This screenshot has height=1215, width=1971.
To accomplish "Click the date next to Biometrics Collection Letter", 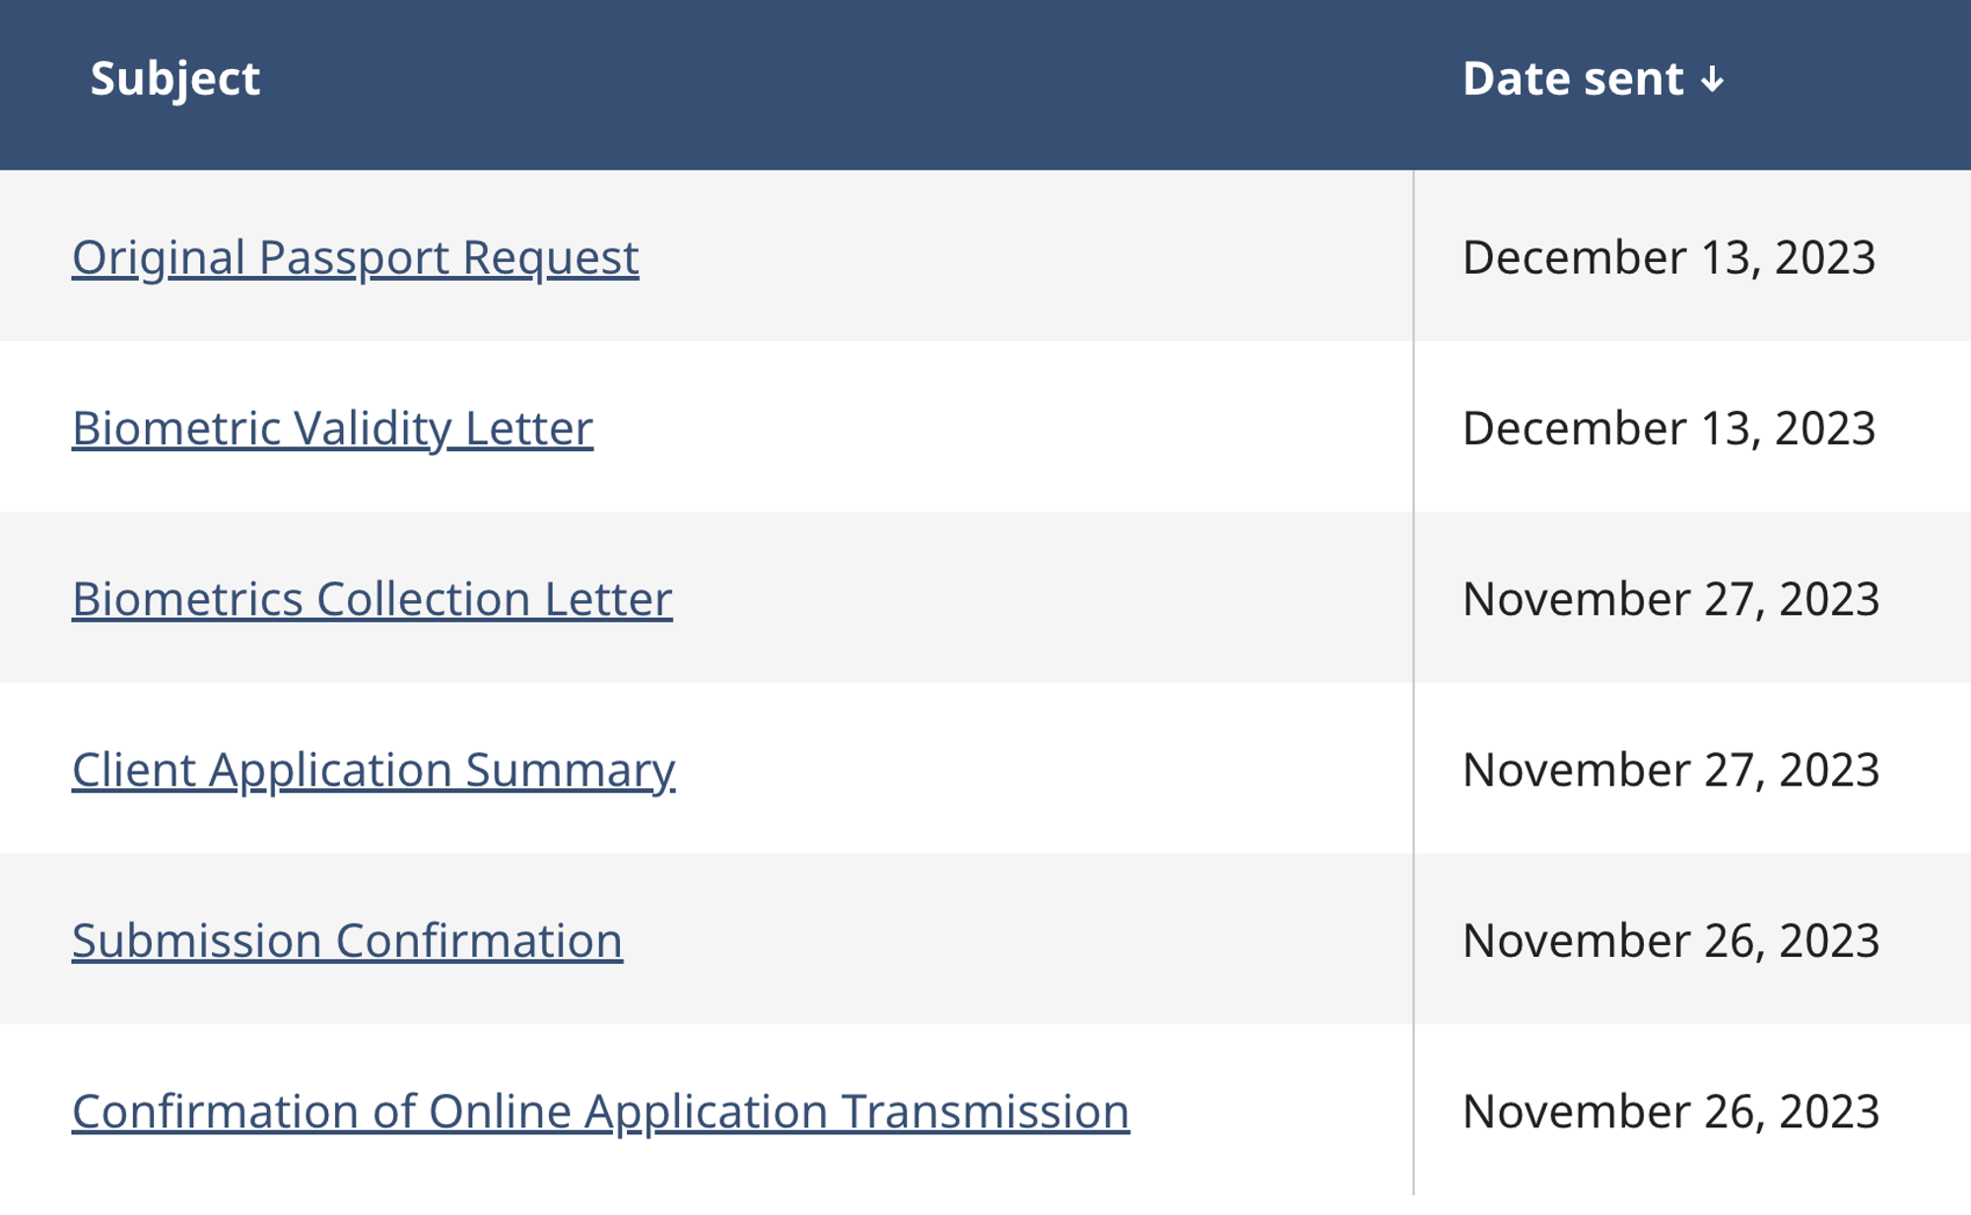I will coord(1670,599).
